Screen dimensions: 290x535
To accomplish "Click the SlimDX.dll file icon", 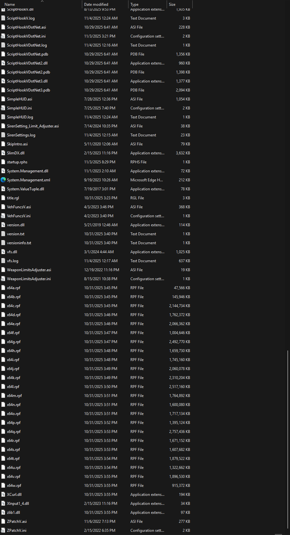I will tap(3, 153).
